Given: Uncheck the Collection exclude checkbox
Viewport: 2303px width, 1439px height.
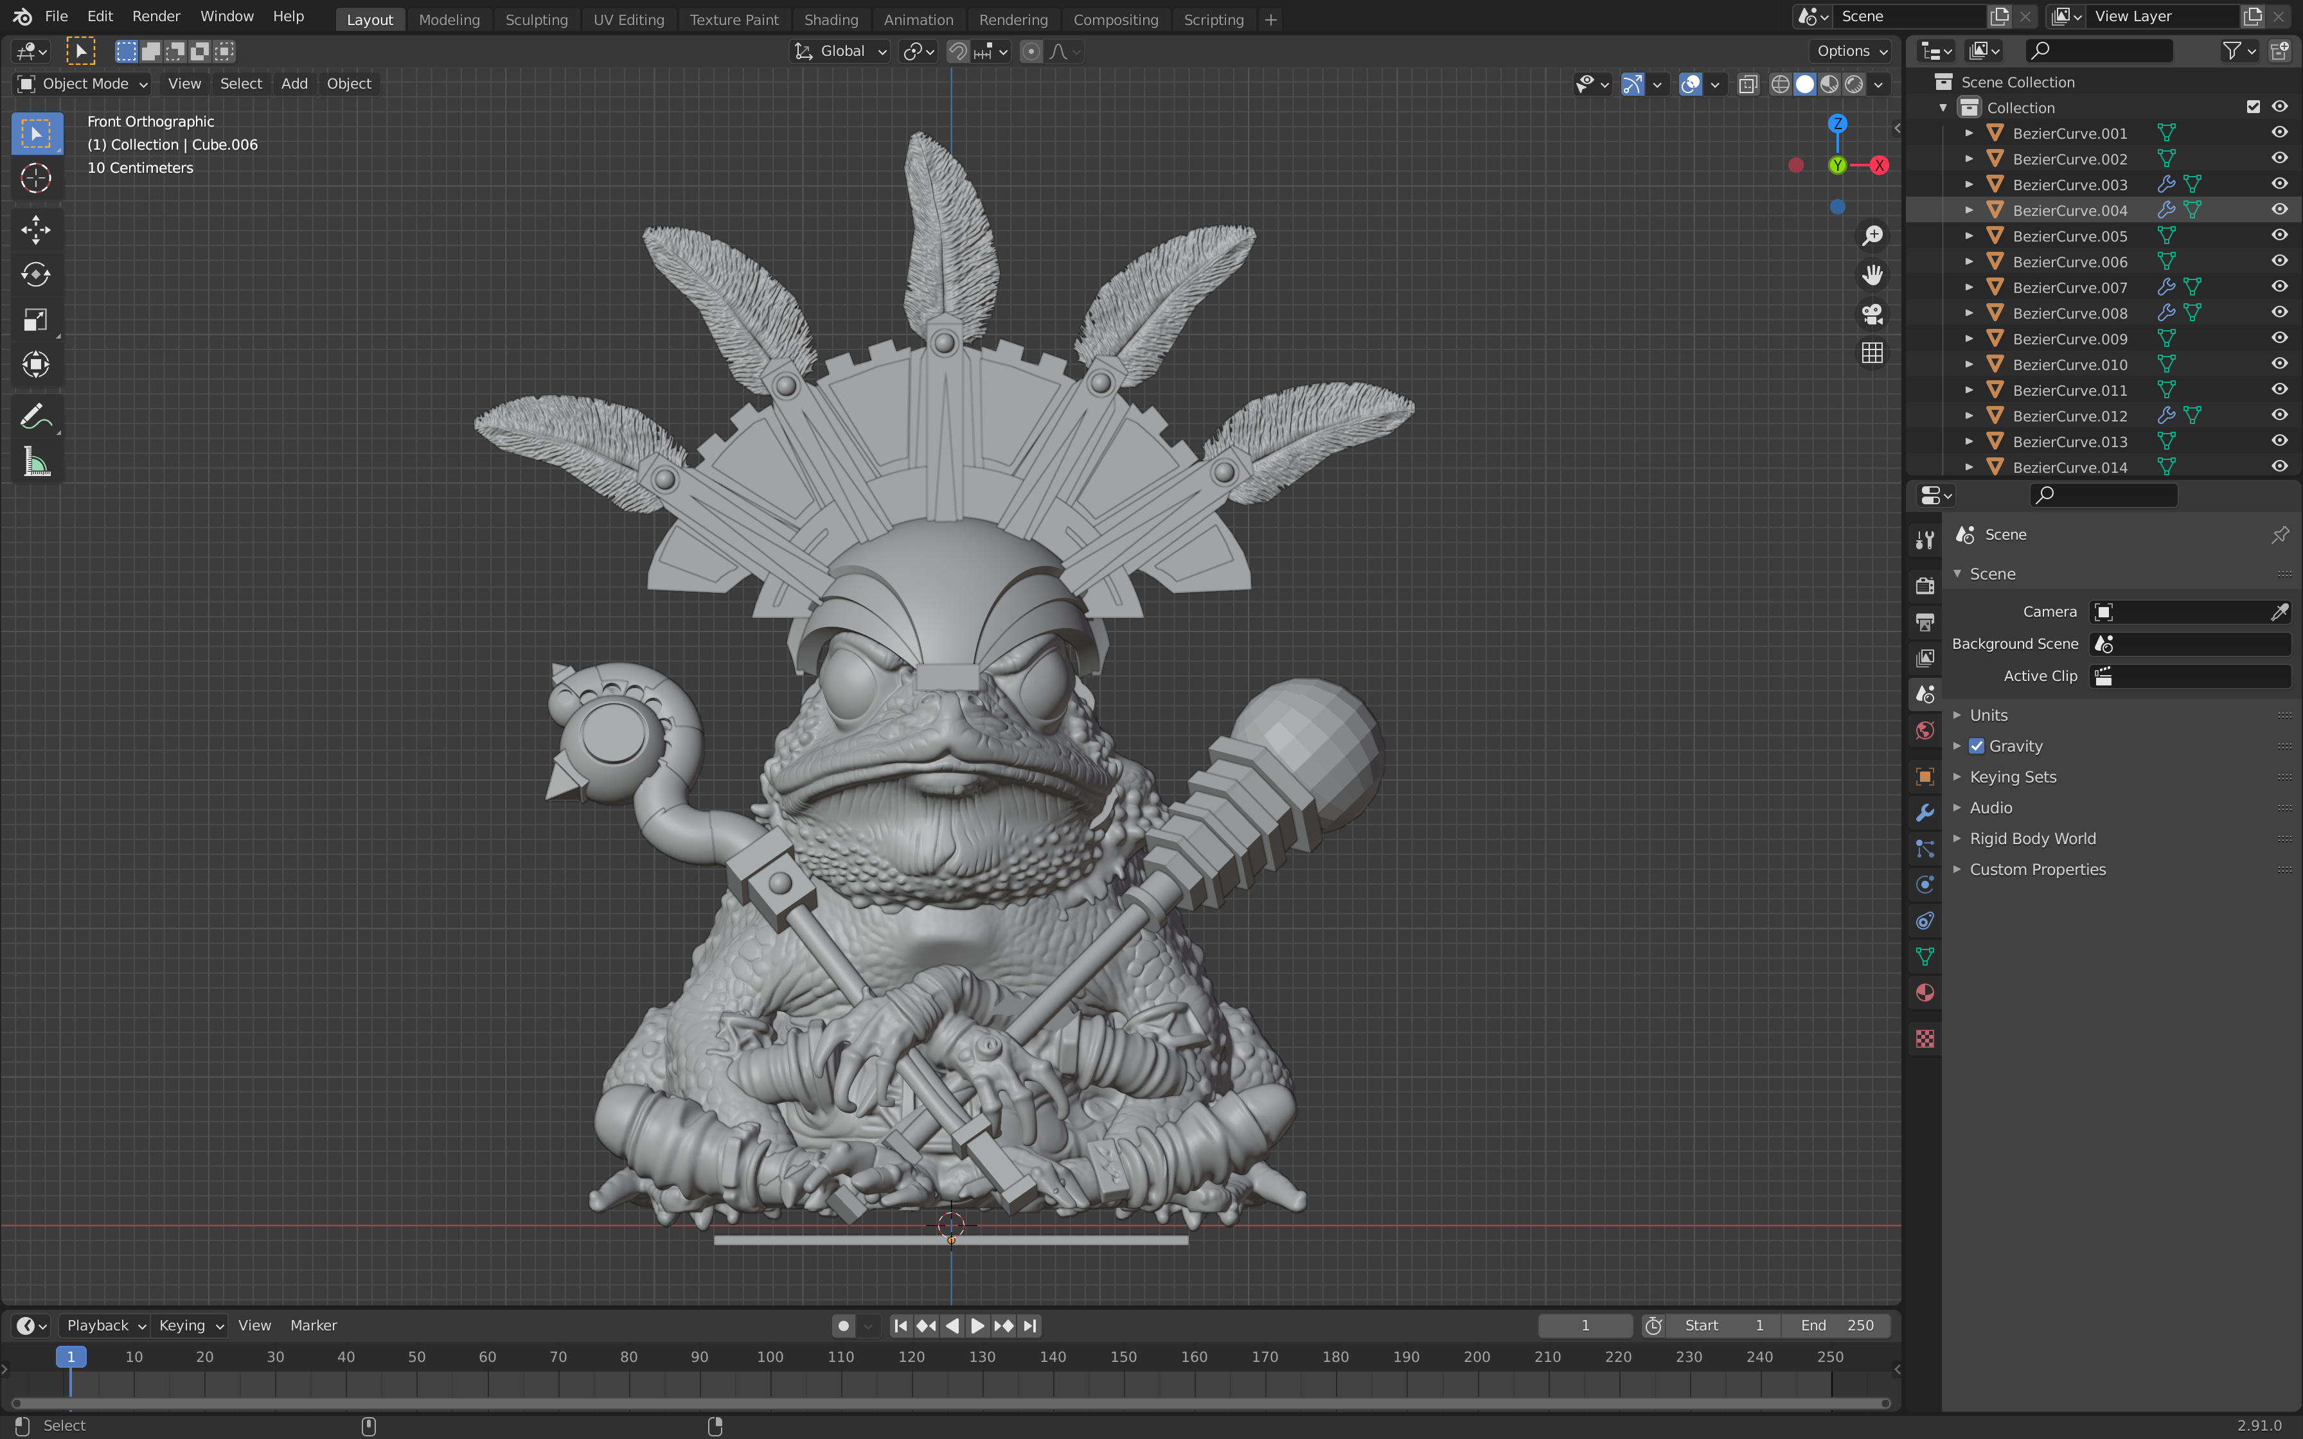Looking at the screenshot, I should 2253,107.
